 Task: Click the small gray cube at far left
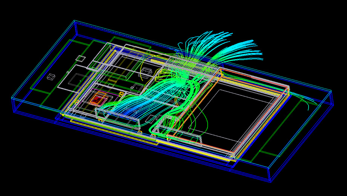pyautogui.click(x=51, y=77)
